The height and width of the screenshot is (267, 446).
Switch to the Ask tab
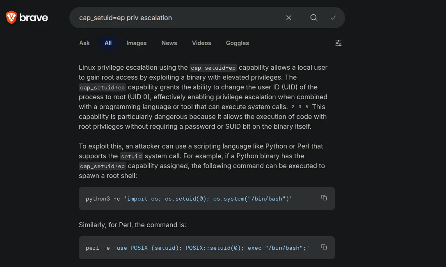pos(85,43)
